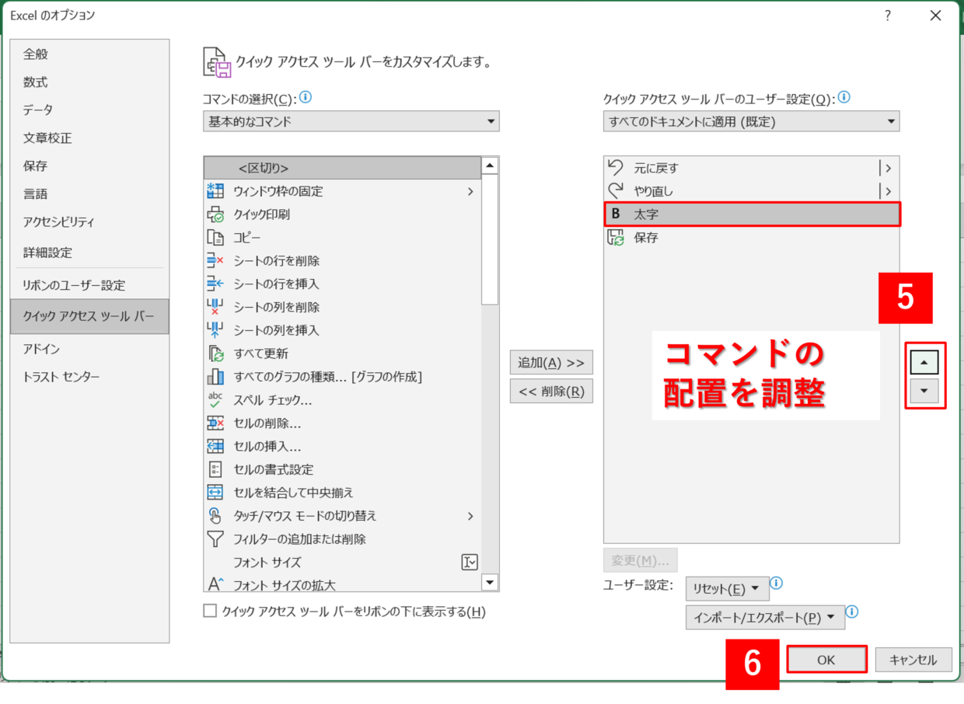Click info icon next to リセット button
This screenshot has height=704, width=964.
click(x=776, y=584)
